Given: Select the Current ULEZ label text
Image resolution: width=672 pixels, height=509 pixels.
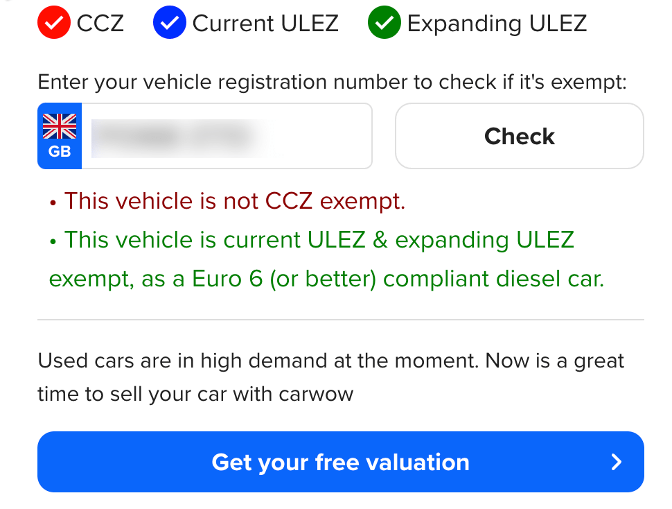Looking at the screenshot, I should pos(265,24).
